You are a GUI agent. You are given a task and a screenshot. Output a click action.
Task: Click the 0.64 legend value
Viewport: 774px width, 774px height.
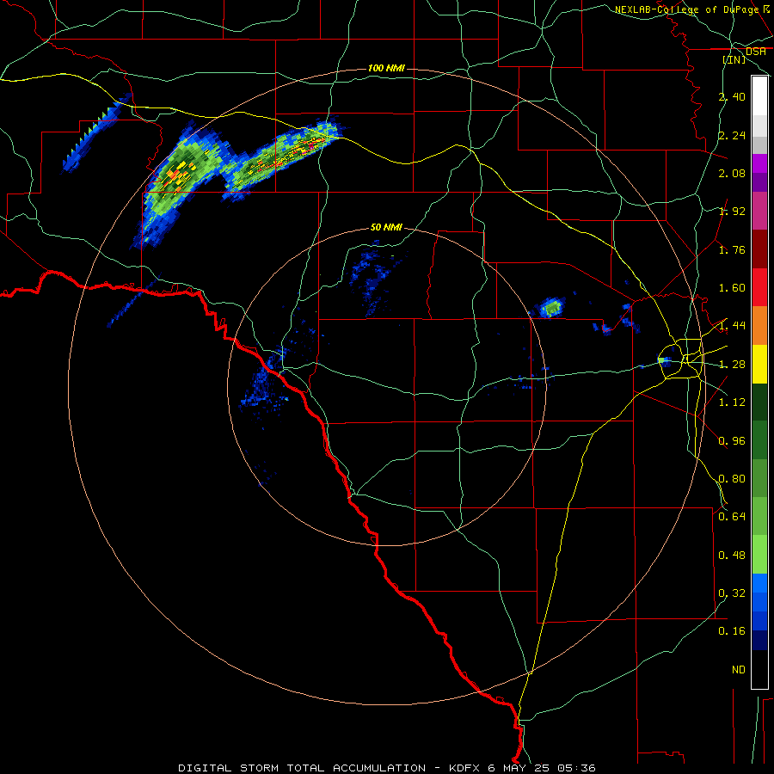732,517
